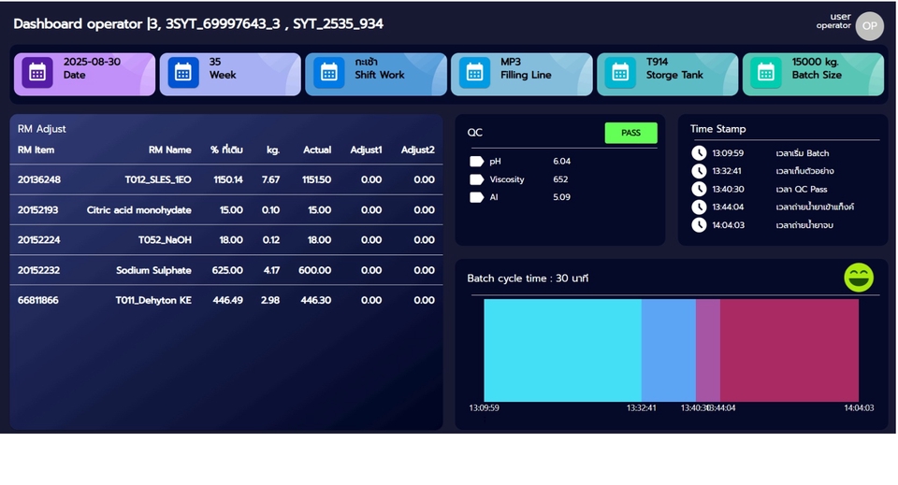Viewport: 898px width, 485px height.
Task: Click the Storge Tank card calendar icon
Action: coord(620,73)
